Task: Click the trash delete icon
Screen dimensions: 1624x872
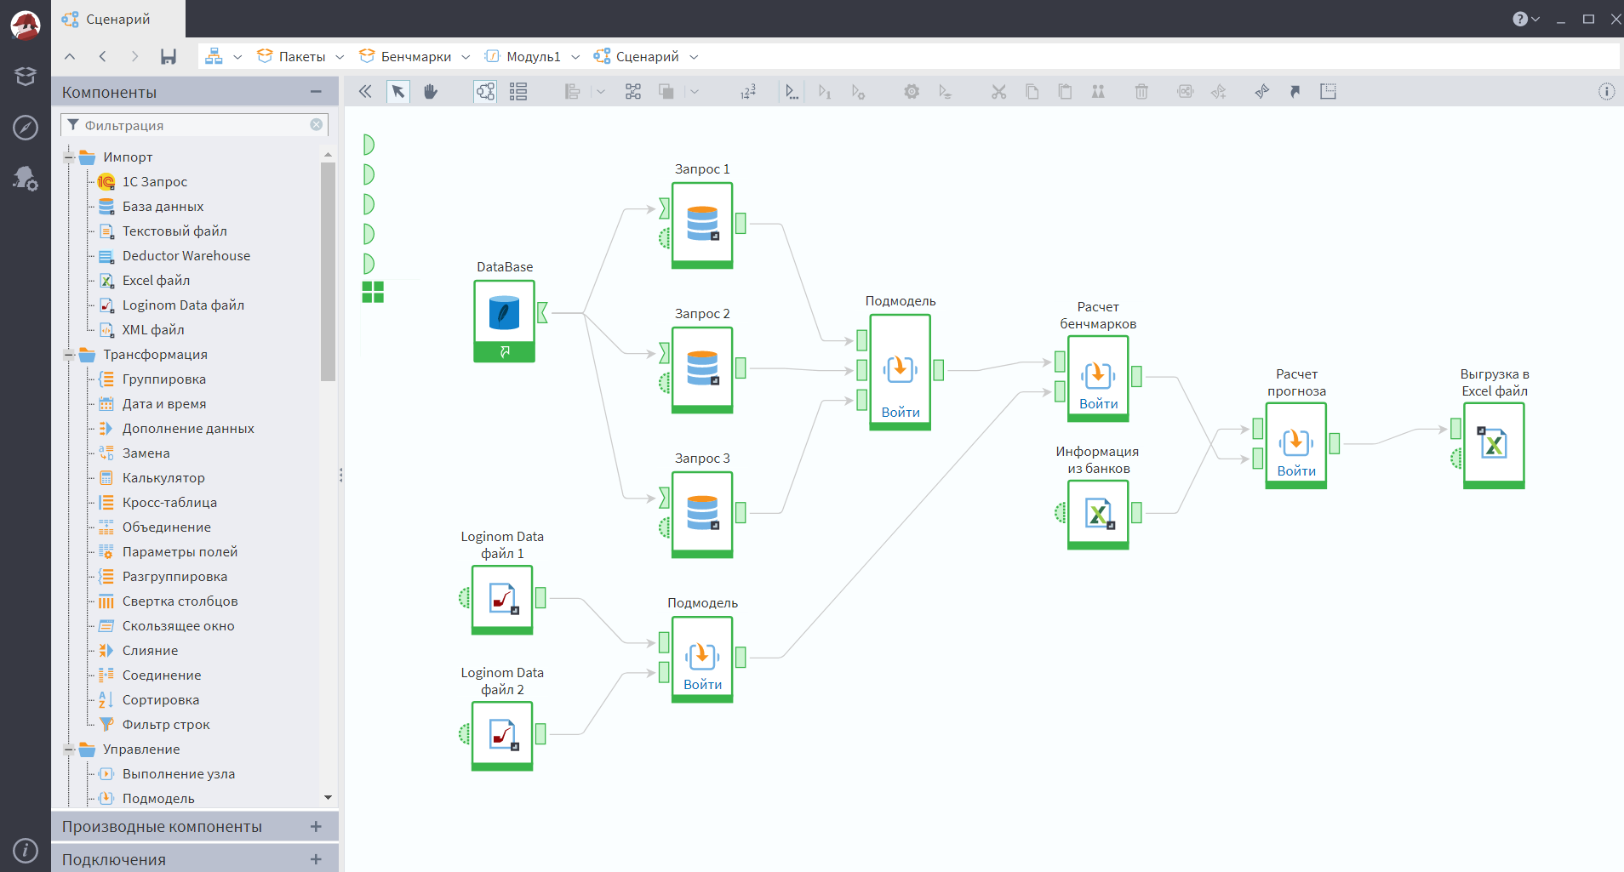Action: pos(1141,92)
